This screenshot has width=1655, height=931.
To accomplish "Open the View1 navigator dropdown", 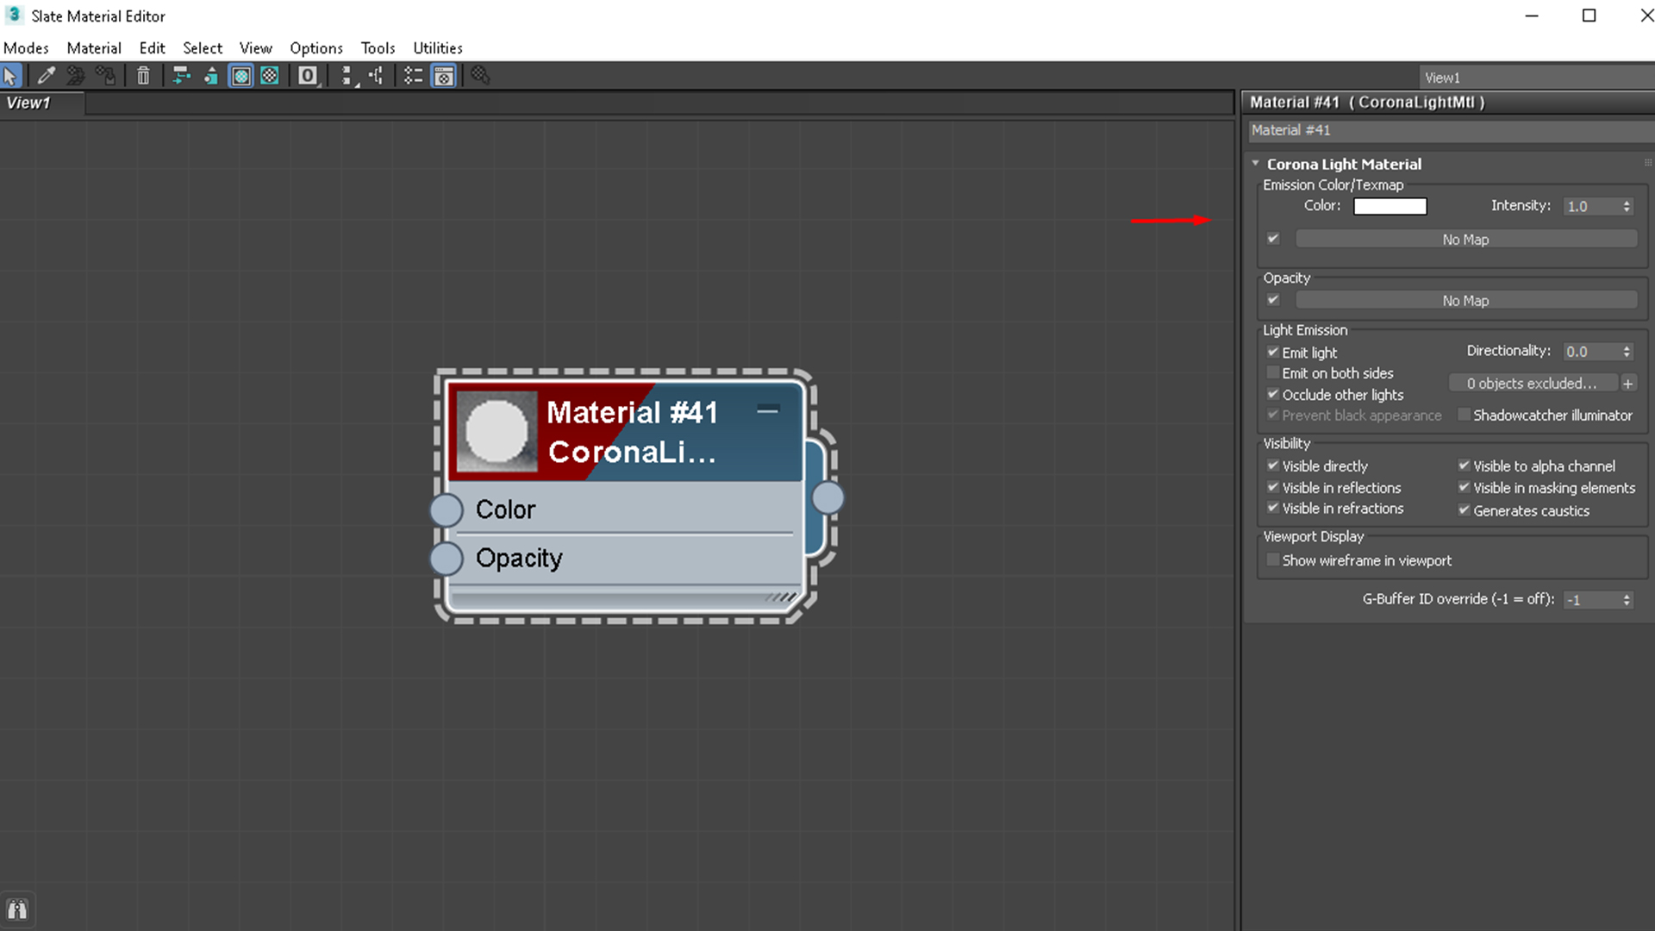I will pyautogui.click(x=1536, y=78).
